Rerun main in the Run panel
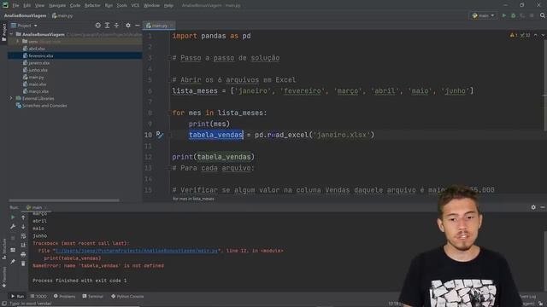 point(13,217)
